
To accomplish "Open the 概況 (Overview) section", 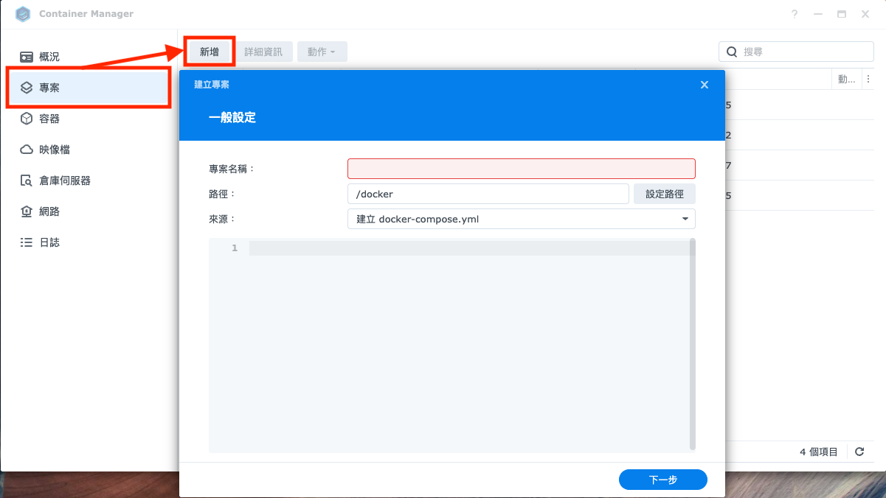I will tap(49, 56).
